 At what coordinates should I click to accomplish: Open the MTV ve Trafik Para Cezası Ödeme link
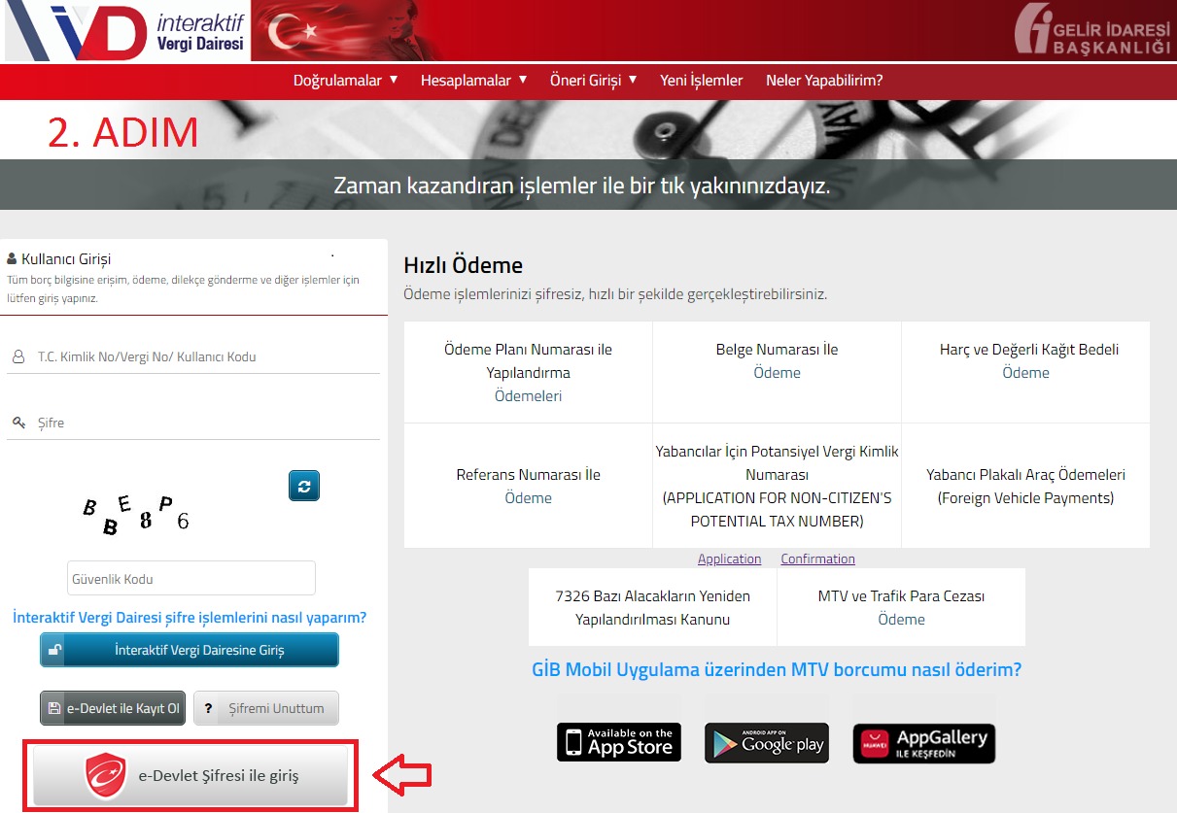pyautogui.click(x=901, y=620)
